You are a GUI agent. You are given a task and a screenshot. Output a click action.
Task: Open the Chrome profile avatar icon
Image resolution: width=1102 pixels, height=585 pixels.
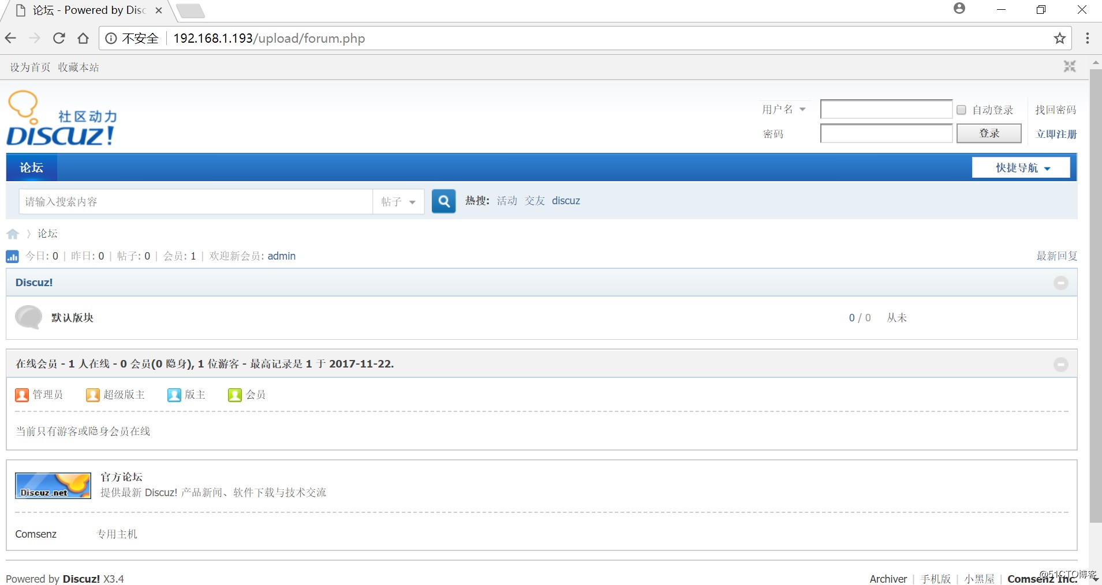959,9
